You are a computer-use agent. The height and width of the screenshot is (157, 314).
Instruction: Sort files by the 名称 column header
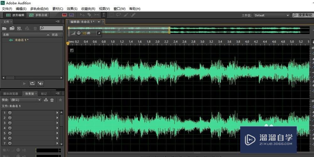tap(26, 35)
